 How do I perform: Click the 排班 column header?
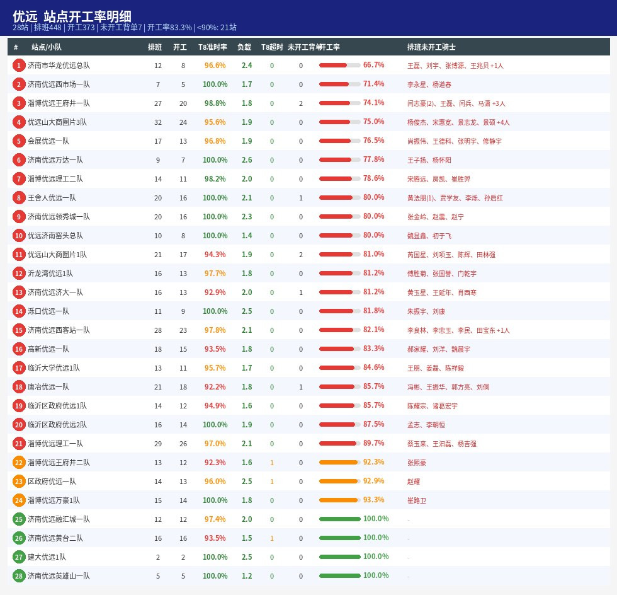pyautogui.click(x=155, y=47)
